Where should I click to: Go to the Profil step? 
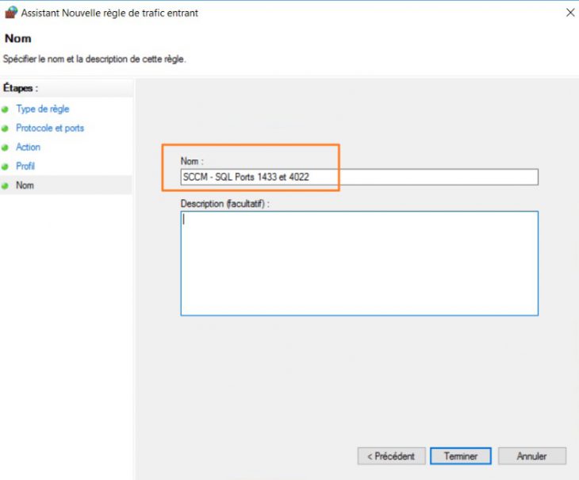click(x=25, y=166)
